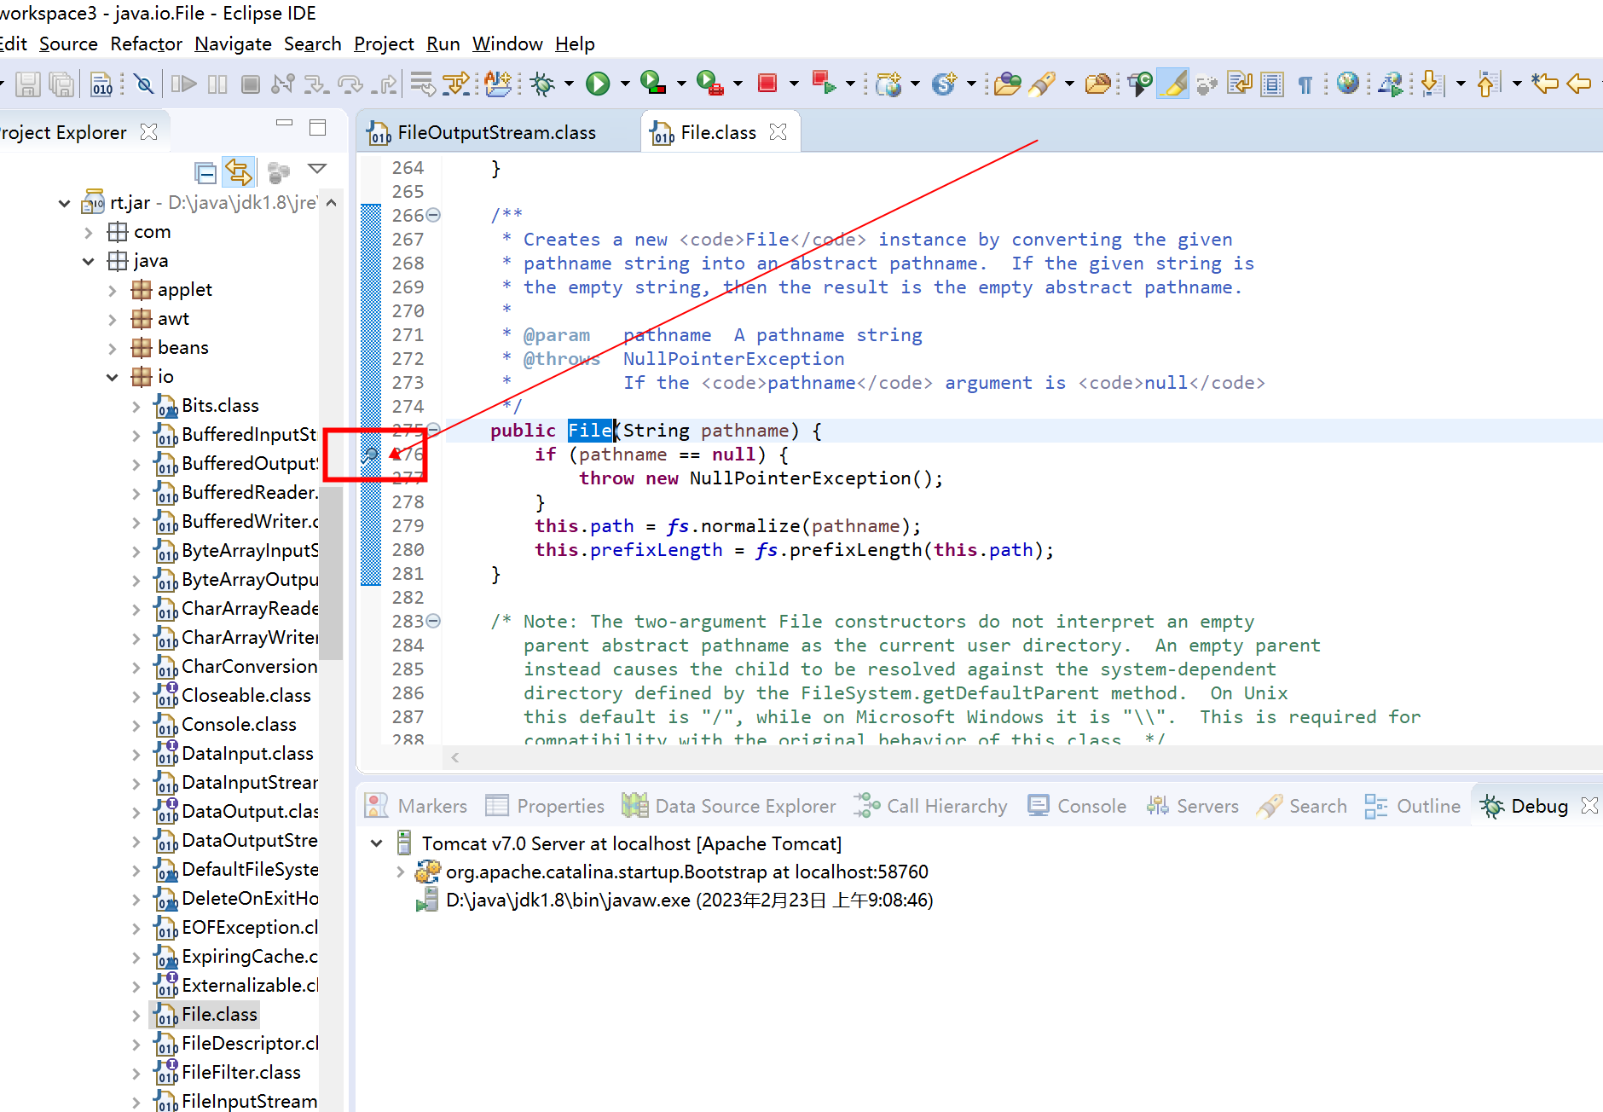1603x1112 pixels.
Task: Switch to the Servers tab
Action: point(1193,806)
